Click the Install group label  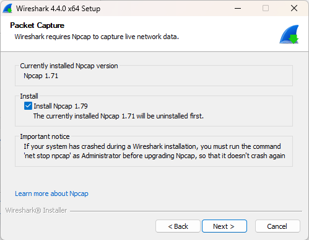[29, 96]
